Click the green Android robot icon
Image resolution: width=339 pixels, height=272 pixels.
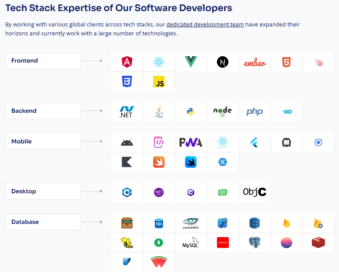pyautogui.click(x=127, y=142)
